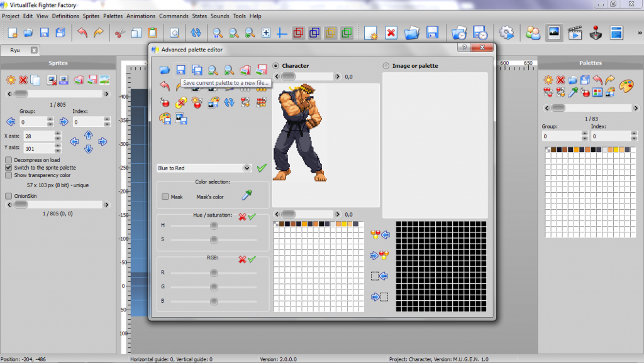Screen dimensions: 644x363
Task: Enable the Mask checkbox
Action: [165, 197]
